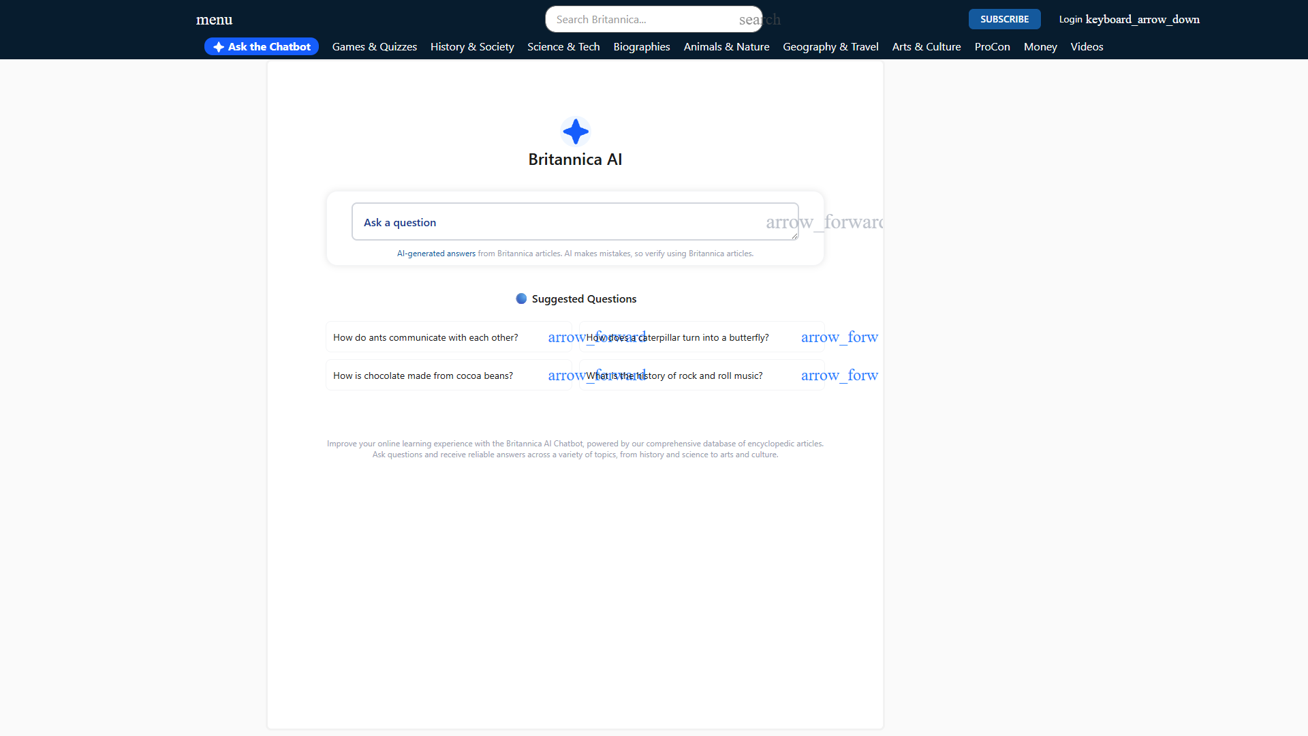Open the main menu icon
Screen dimensions: 1308x736
click(214, 19)
